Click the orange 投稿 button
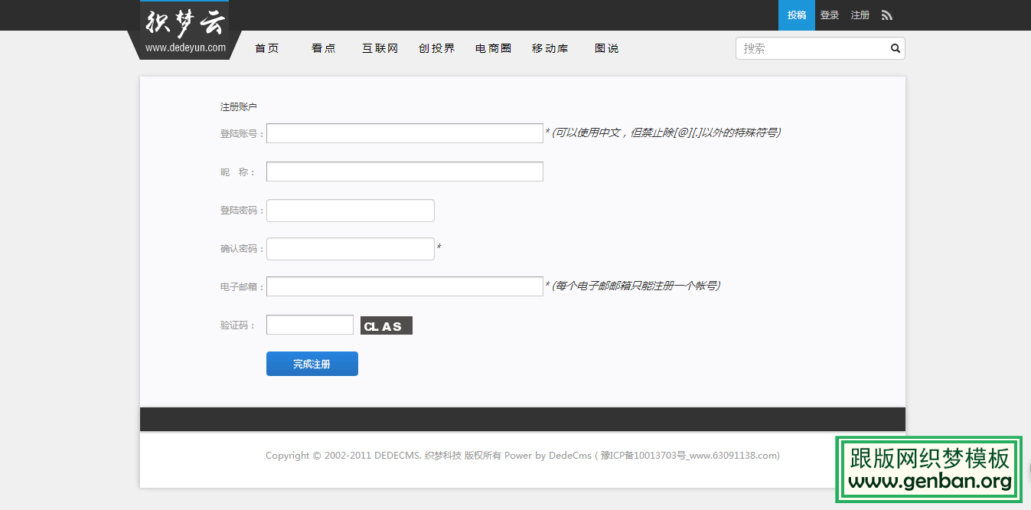Viewport: 1031px width, 510px height. click(x=796, y=15)
